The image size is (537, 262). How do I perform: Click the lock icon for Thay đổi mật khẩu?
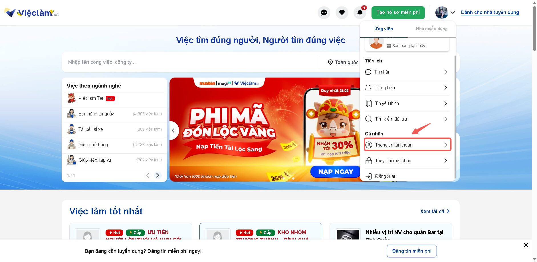[x=369, y=161]
